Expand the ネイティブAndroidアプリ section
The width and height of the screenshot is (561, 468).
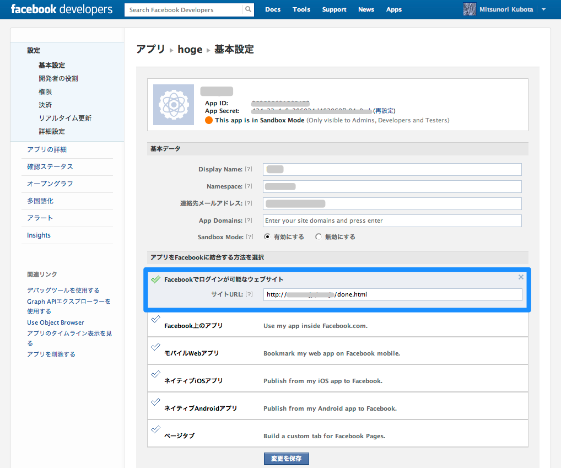coord(201,408)
